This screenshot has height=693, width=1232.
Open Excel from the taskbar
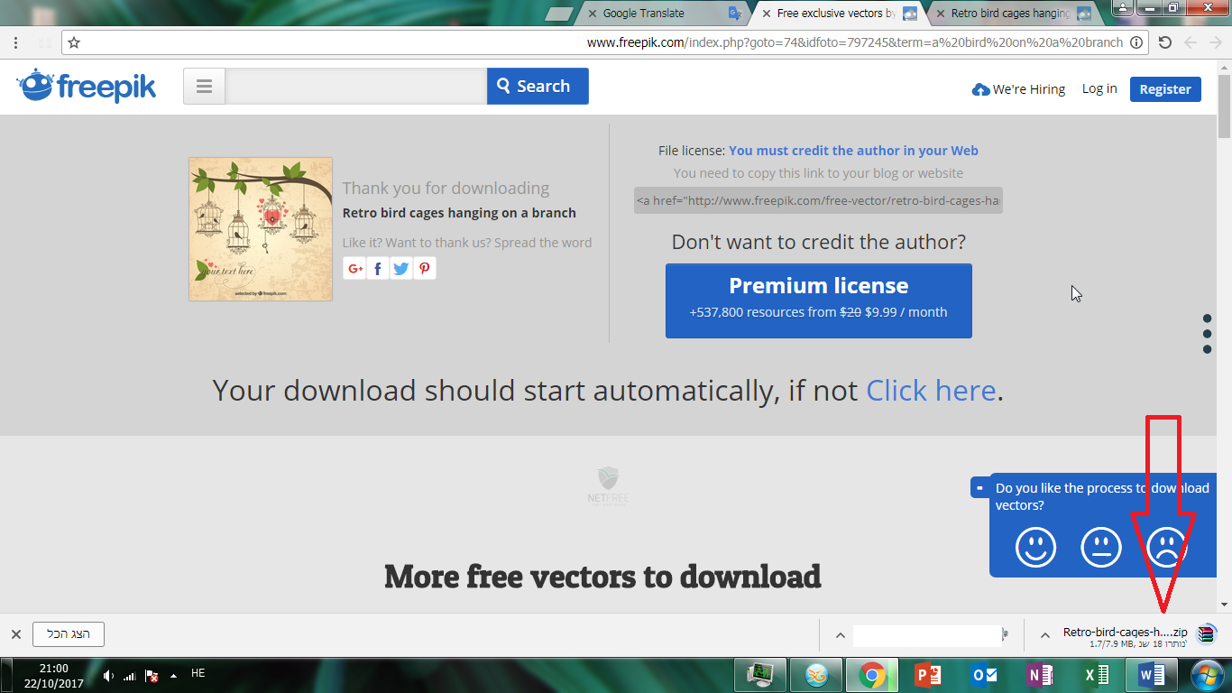coord(1096,675)
